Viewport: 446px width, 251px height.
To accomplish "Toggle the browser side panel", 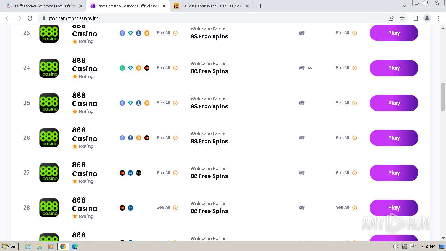I will (416, 18).
